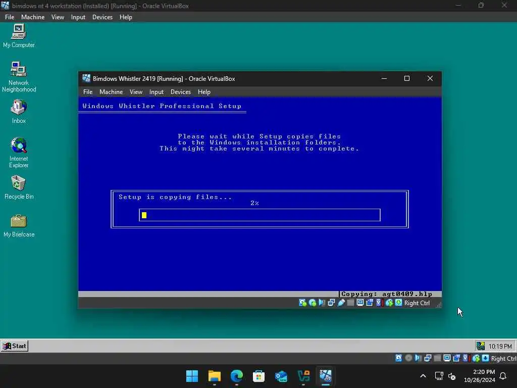Minimize the Bimdows Whistler 2419 window
This screenshot has width=517, height=388.
(384, 78)
